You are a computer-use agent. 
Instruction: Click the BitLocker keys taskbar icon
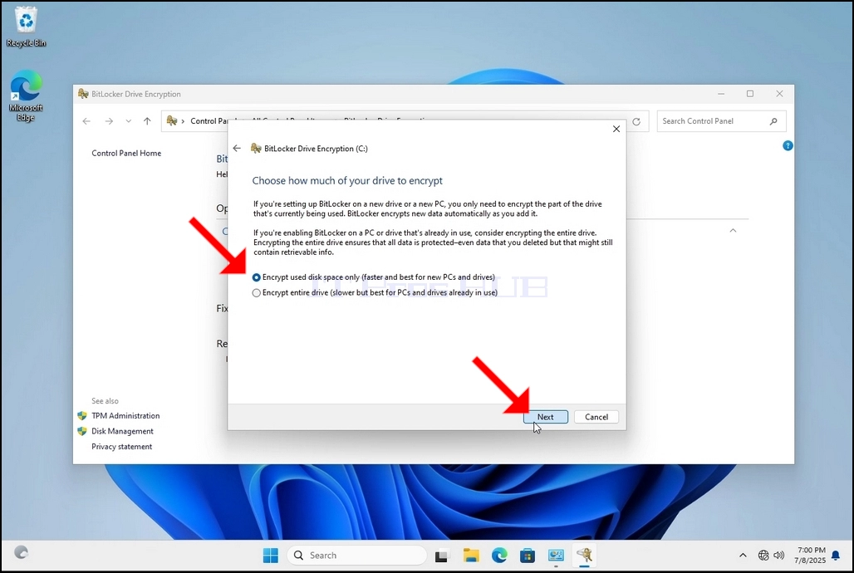[x=584, y=556]
